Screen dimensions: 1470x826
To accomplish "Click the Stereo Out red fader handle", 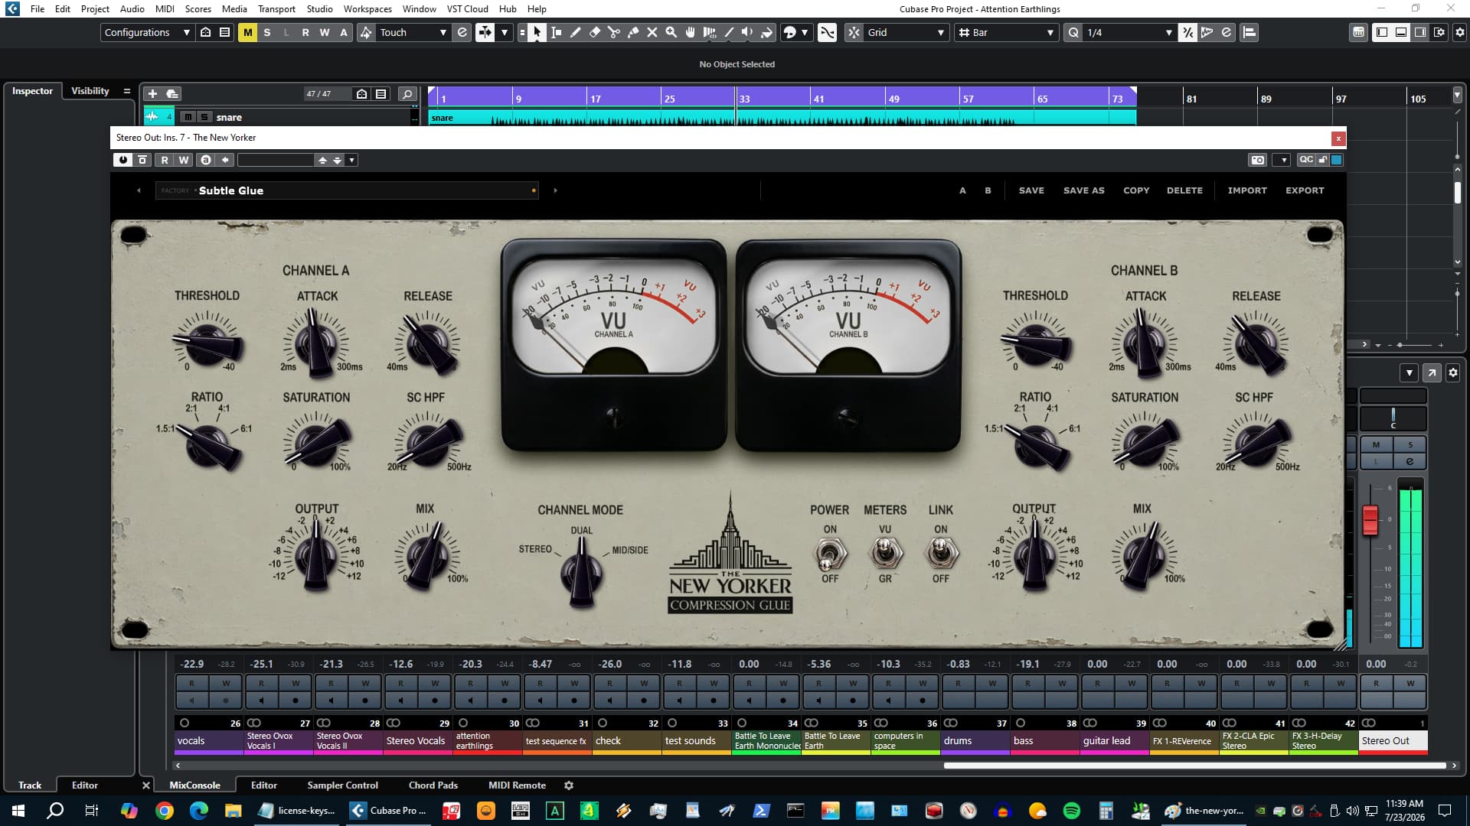I will point(1370,520).
